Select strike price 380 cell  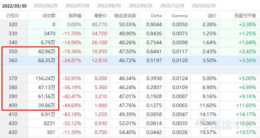(14, 87)
